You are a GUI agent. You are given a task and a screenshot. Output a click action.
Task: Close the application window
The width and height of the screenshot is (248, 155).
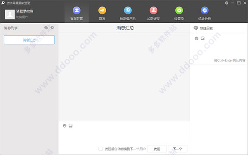(245, 3)
